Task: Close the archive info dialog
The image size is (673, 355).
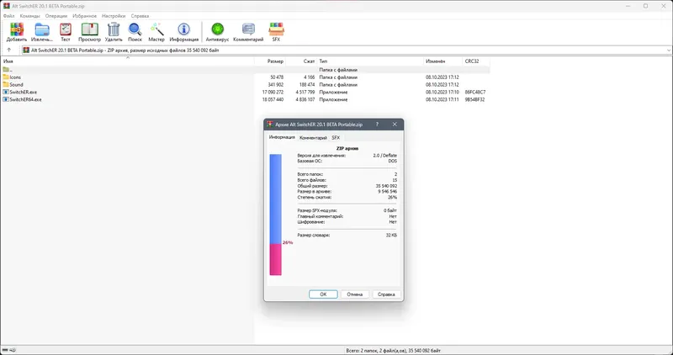Action: 395,125
